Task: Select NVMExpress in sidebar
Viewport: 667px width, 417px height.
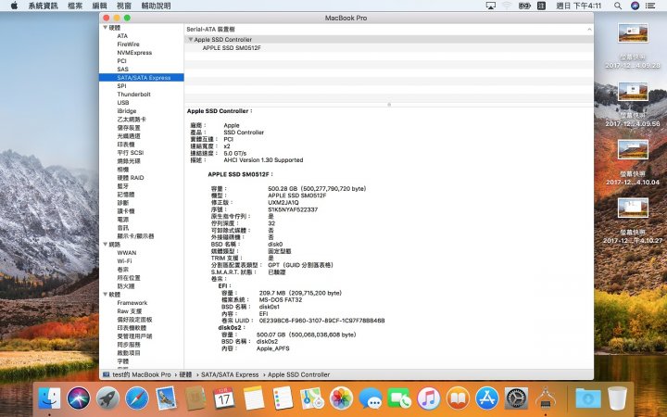Action: click(134, 53)
